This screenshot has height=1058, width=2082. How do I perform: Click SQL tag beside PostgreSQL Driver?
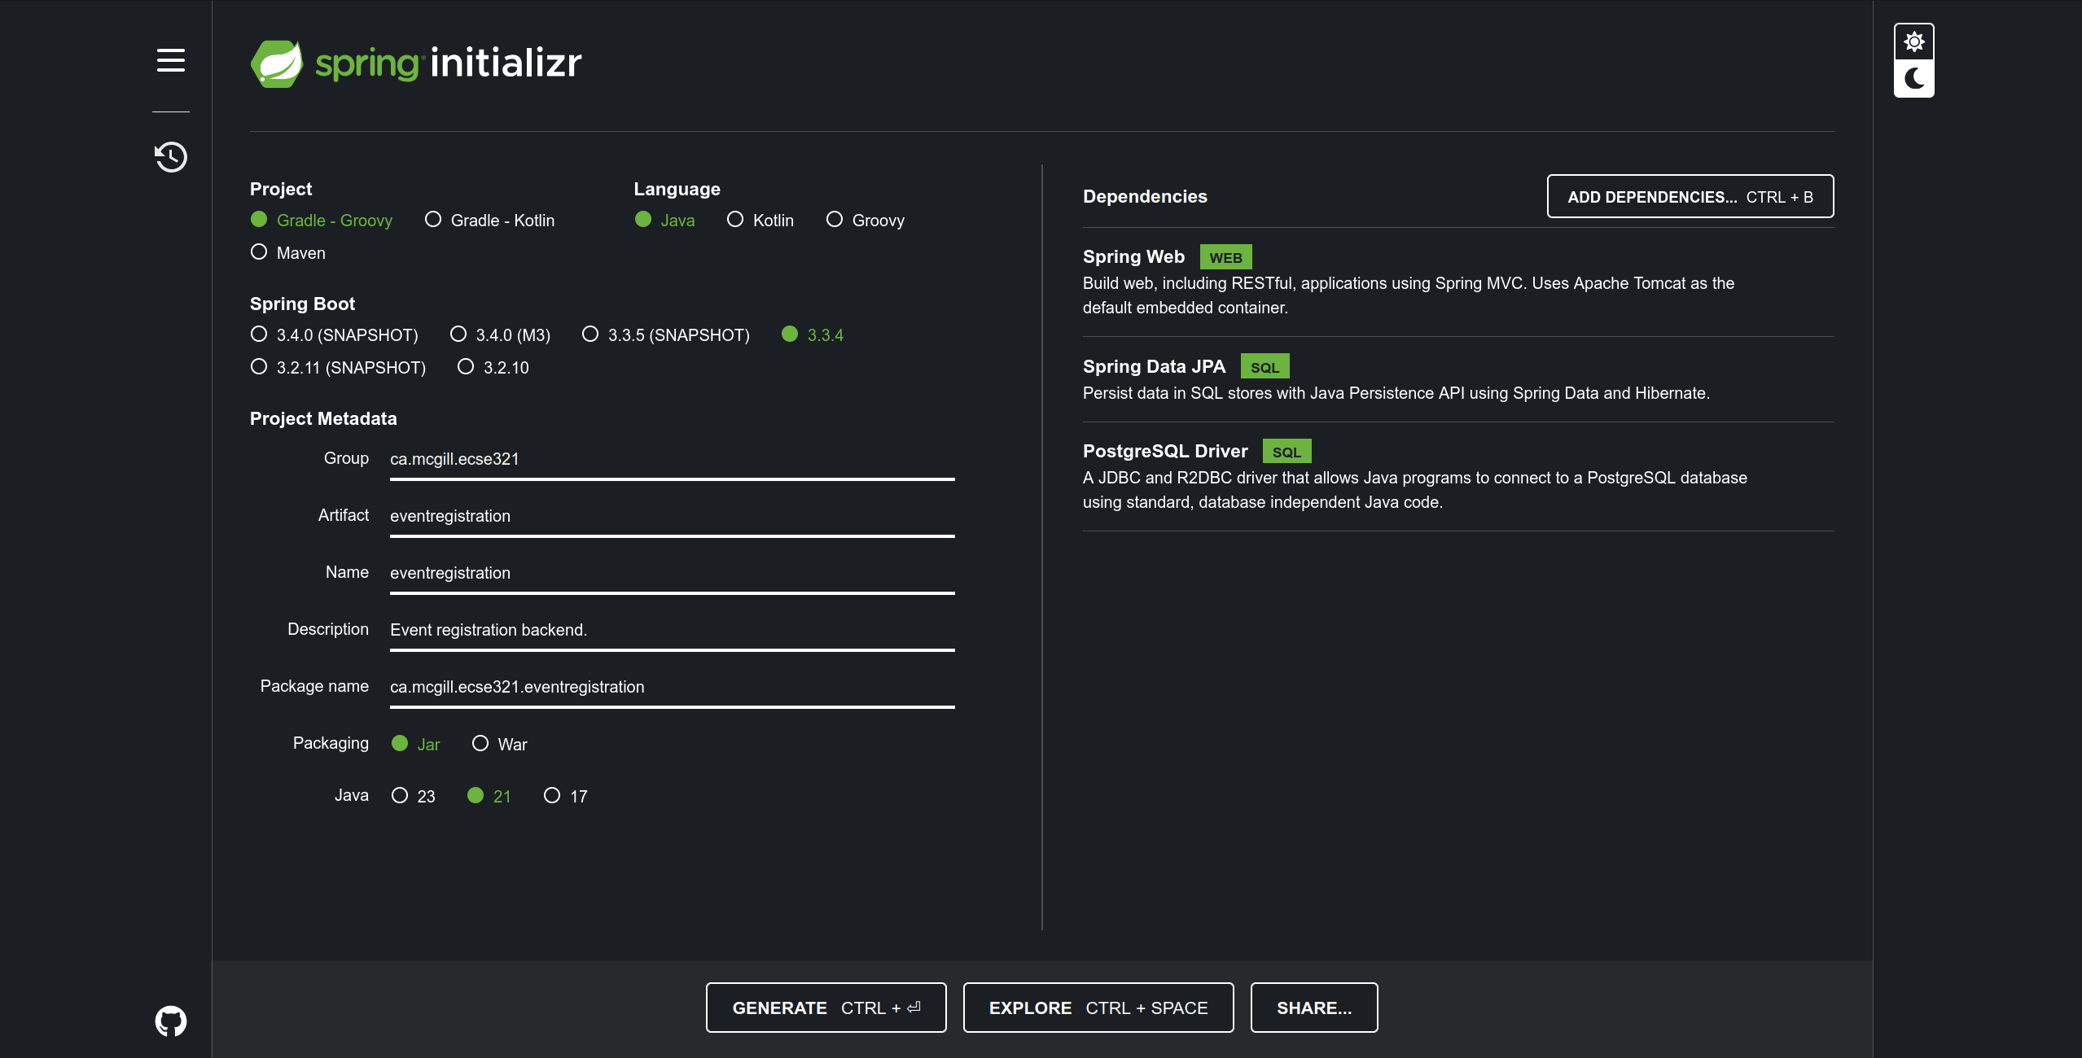pos(1286,452)
